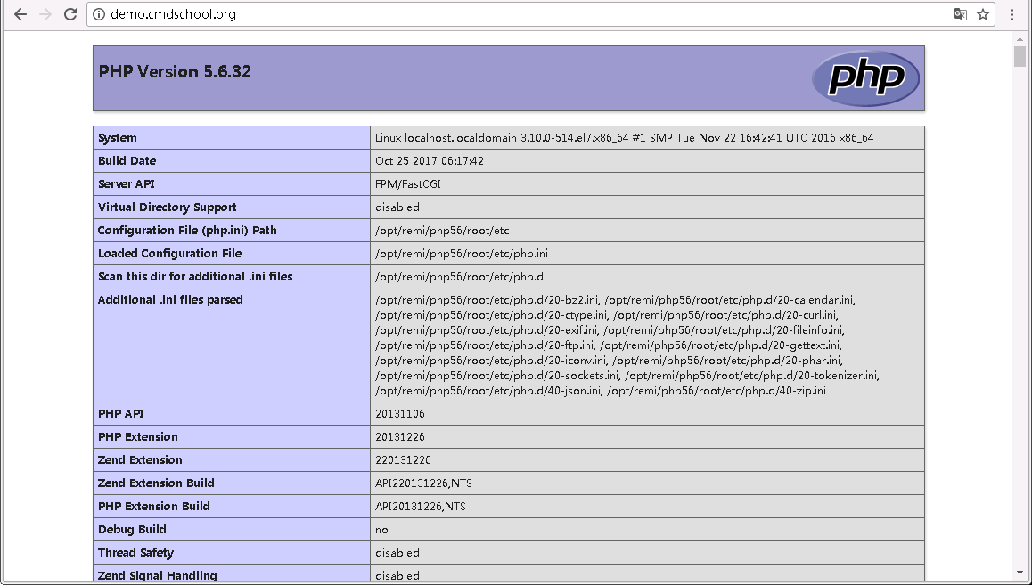Image resolution: width=1032 pixels, height=585 pixels.
Task: Click the PHP Version 5.6.32 heading
Action: click(x=175, y=72)
